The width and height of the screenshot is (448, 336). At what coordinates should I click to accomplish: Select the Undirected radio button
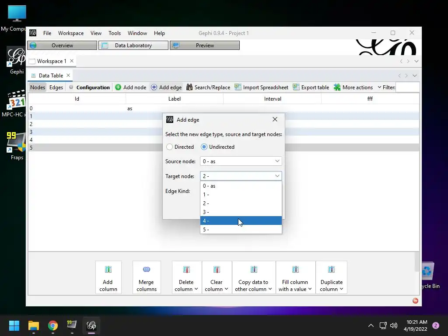[x=204, y=147]
